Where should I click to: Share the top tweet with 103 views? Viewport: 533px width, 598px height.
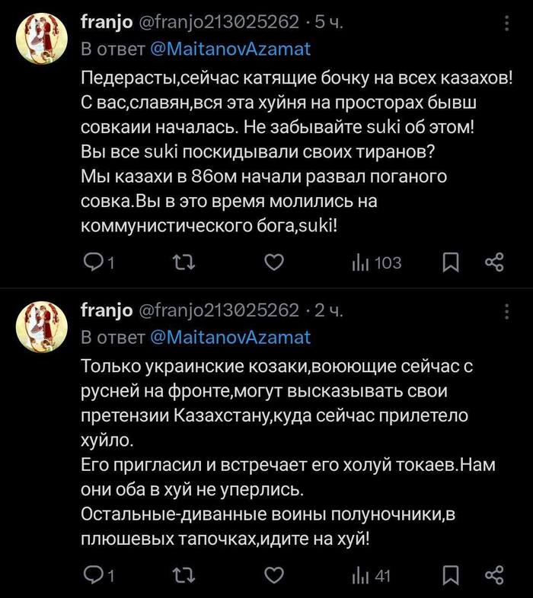click(494, 263)
